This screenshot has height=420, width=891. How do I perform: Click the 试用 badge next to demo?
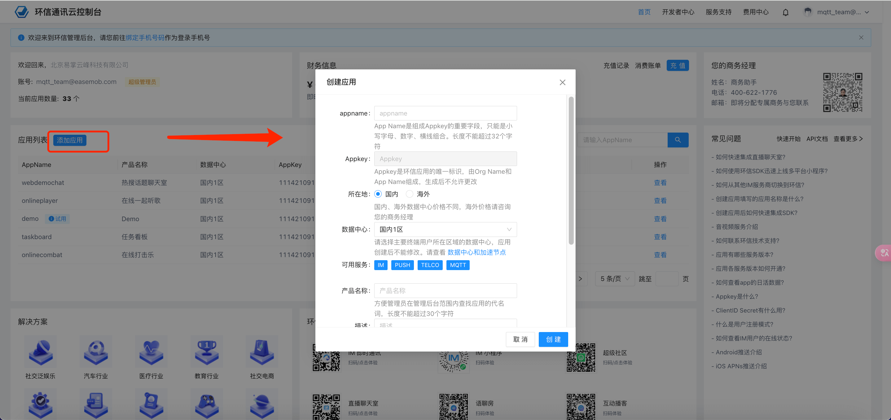coord(57,219)
